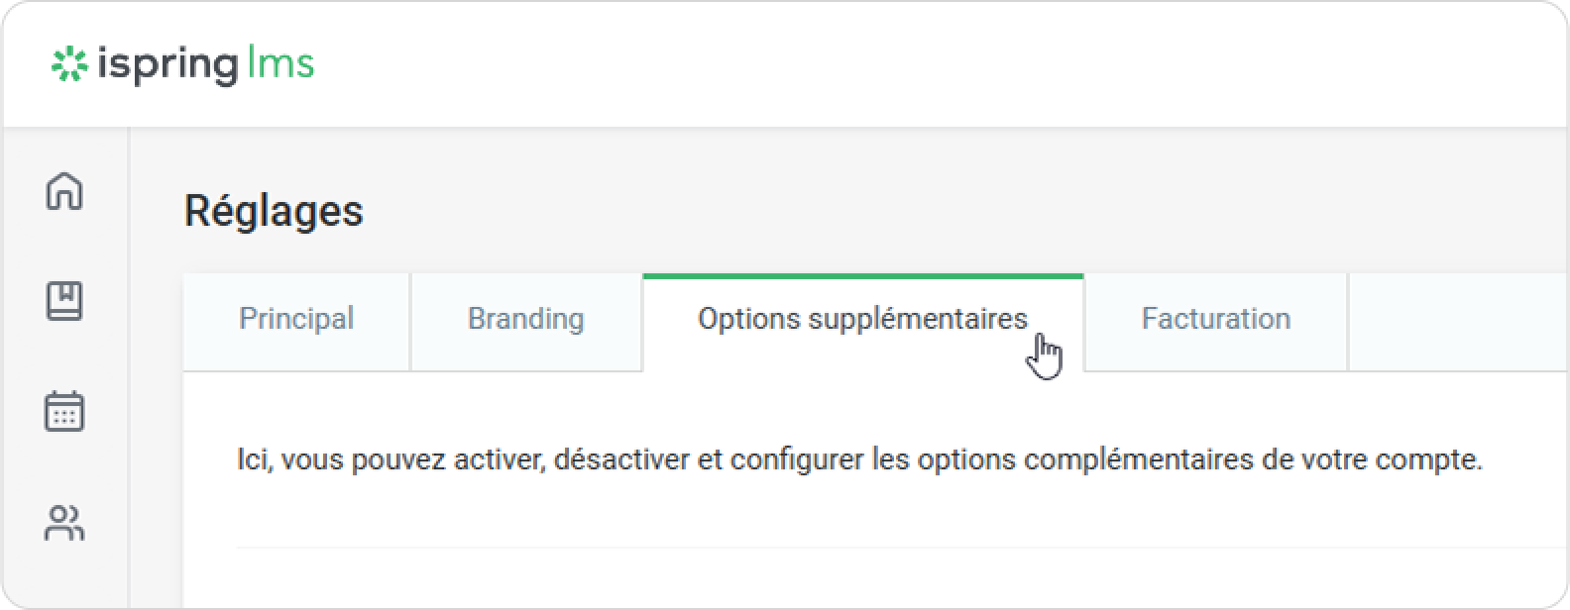Click the horizontal divider below the description
The image size is (1570, 610).
(892, 548)
